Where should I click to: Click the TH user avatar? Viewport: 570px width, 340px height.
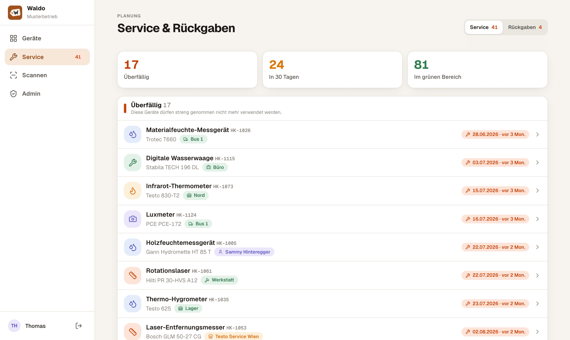point(14,326)
